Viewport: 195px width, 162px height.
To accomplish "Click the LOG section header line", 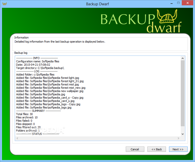I will click(x=37, y=71).
